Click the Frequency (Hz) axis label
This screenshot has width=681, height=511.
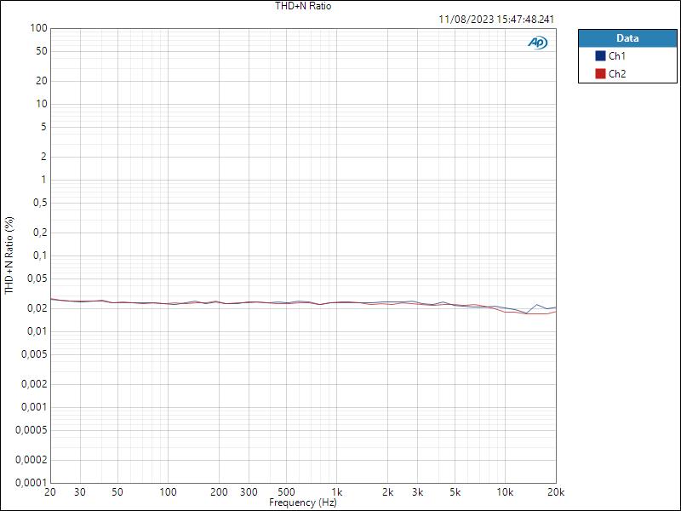304,502
